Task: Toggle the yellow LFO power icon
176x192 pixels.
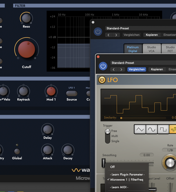Action: [x=102, y=80]
